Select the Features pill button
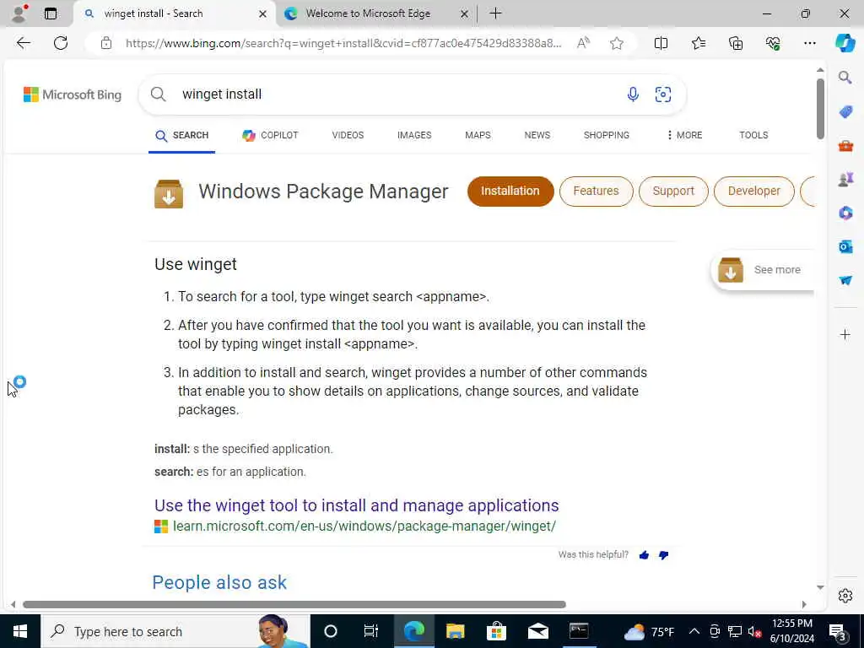 (597, 192)
